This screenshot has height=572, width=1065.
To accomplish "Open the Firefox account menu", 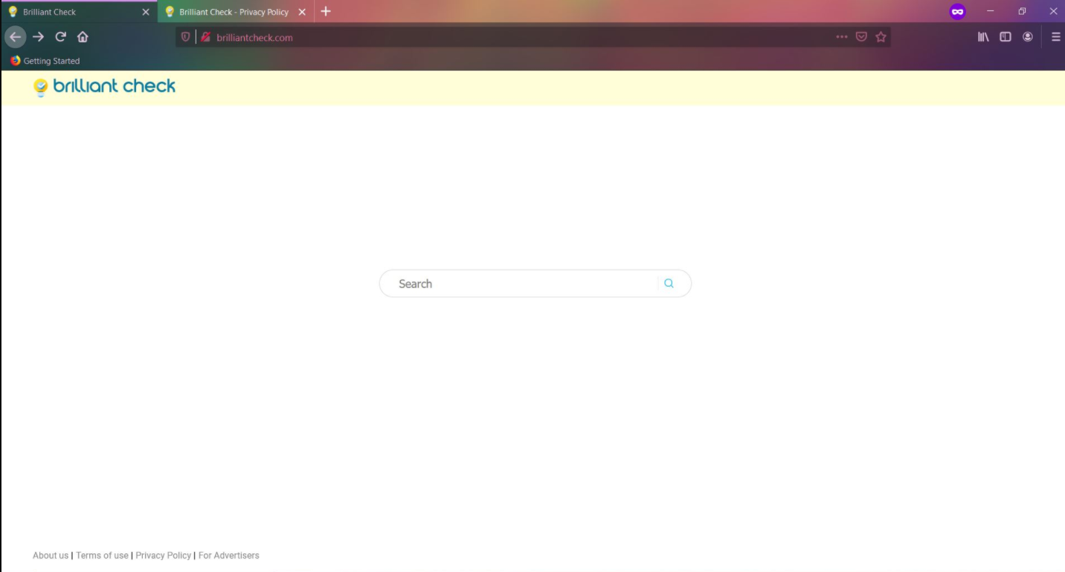I will pyautogui.click(x=1028, y=37).
